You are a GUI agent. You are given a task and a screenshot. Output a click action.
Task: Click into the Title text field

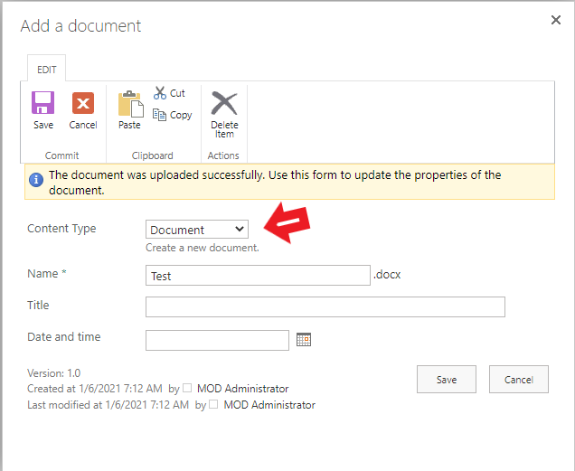[x=325, y=307]
